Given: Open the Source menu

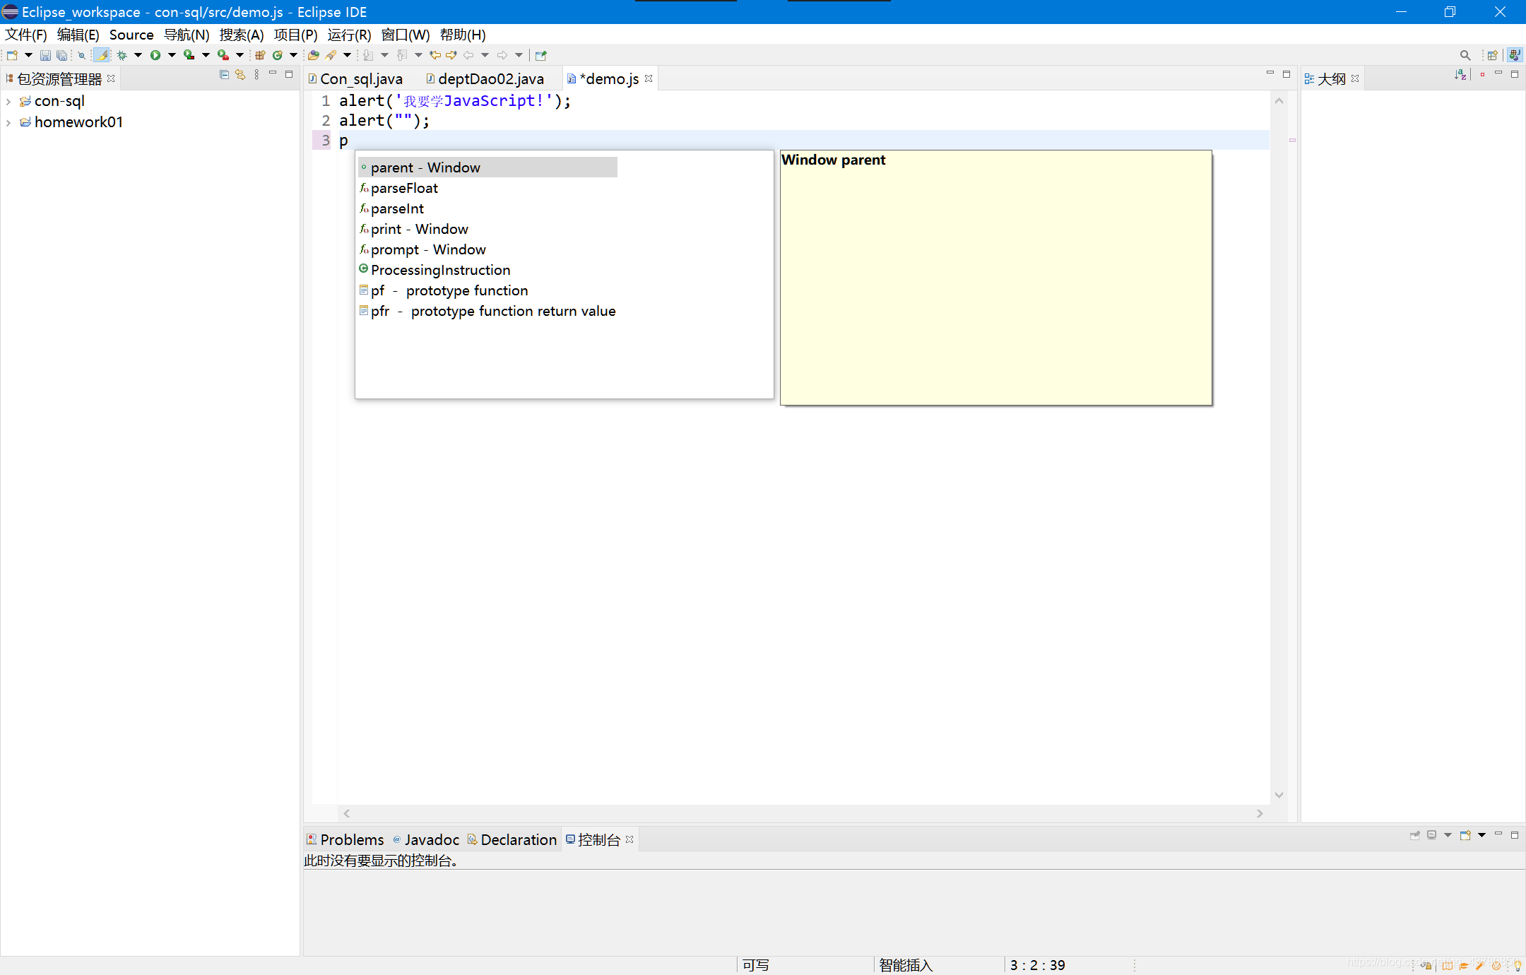Looking at the screenshot, I should coord(131,35).
